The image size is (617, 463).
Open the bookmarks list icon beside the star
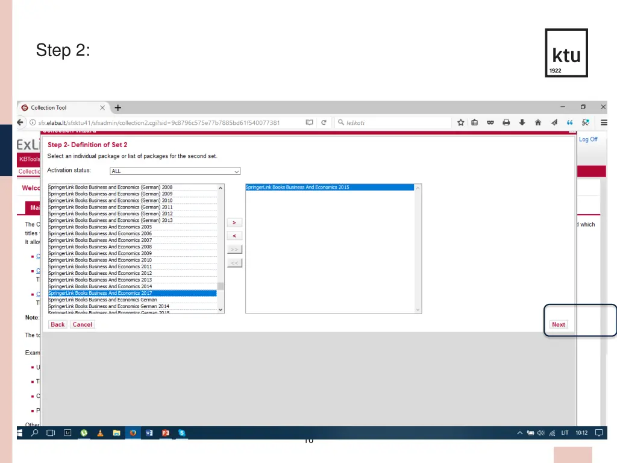(x=475, y=122)
